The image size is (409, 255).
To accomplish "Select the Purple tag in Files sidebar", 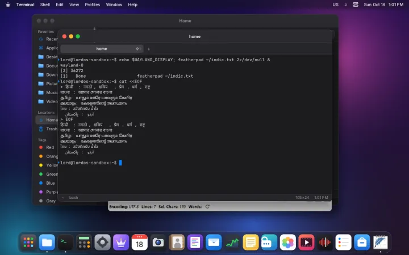I will (47, 192).
